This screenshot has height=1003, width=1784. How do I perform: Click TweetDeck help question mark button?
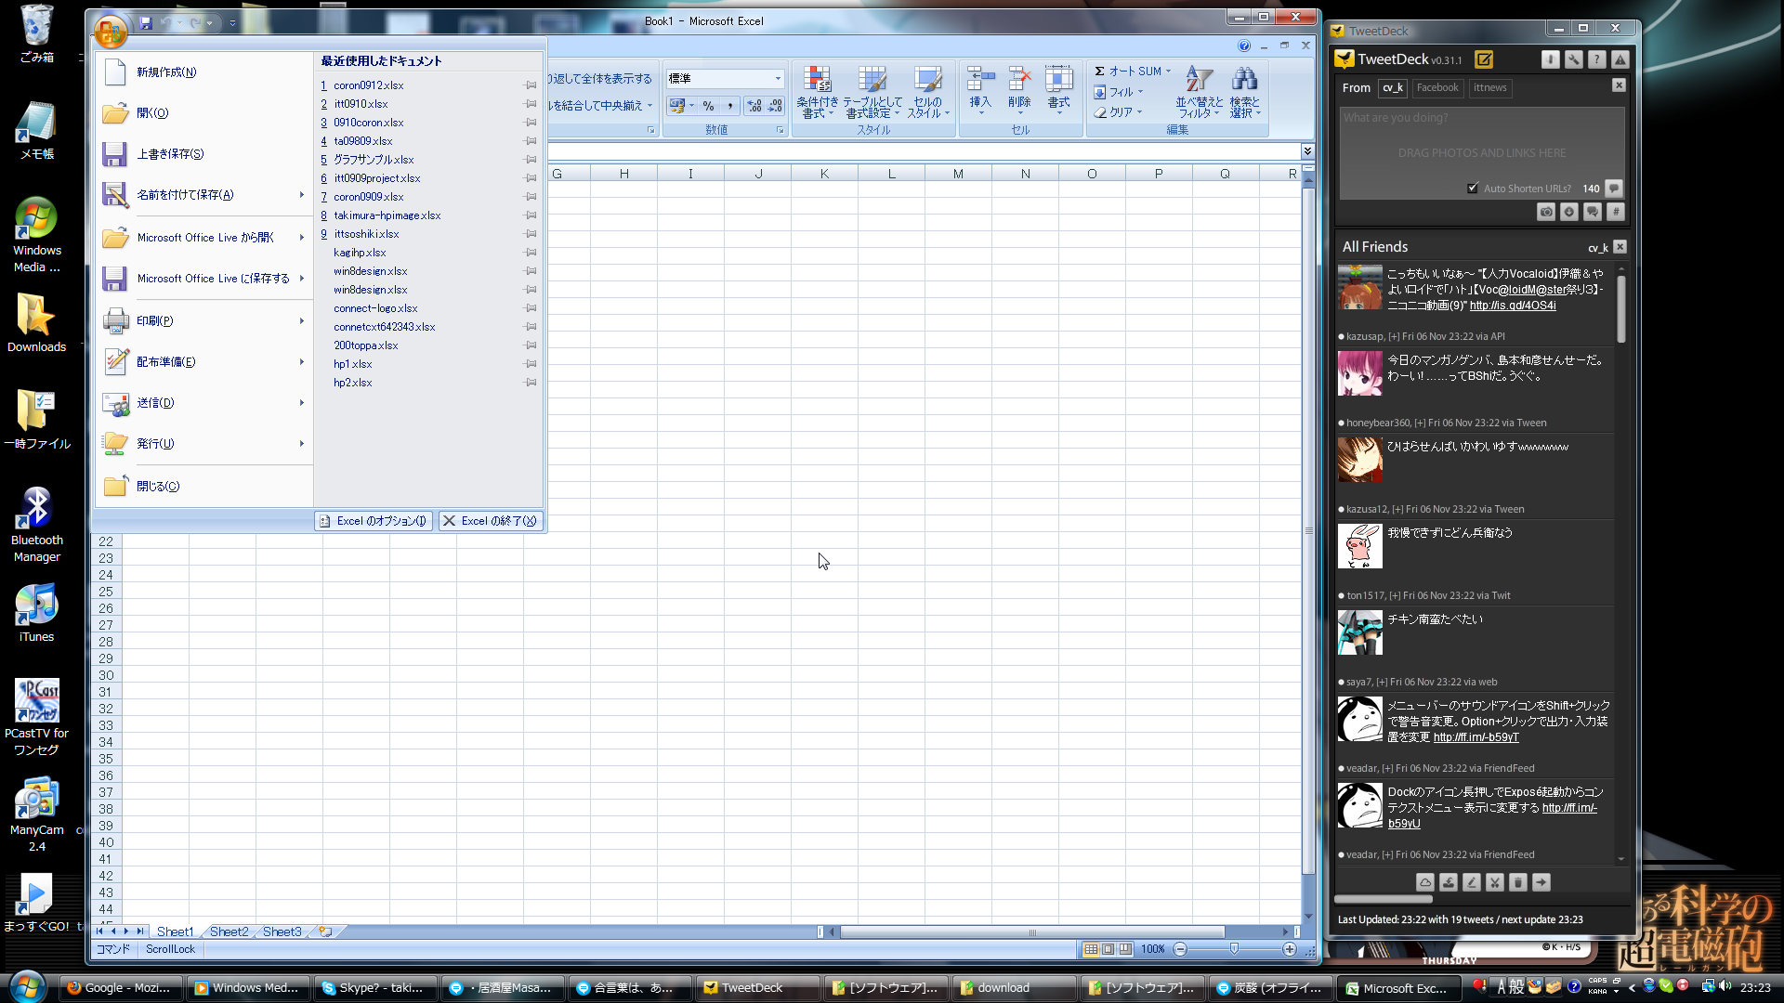click(x=1596, y=59)
